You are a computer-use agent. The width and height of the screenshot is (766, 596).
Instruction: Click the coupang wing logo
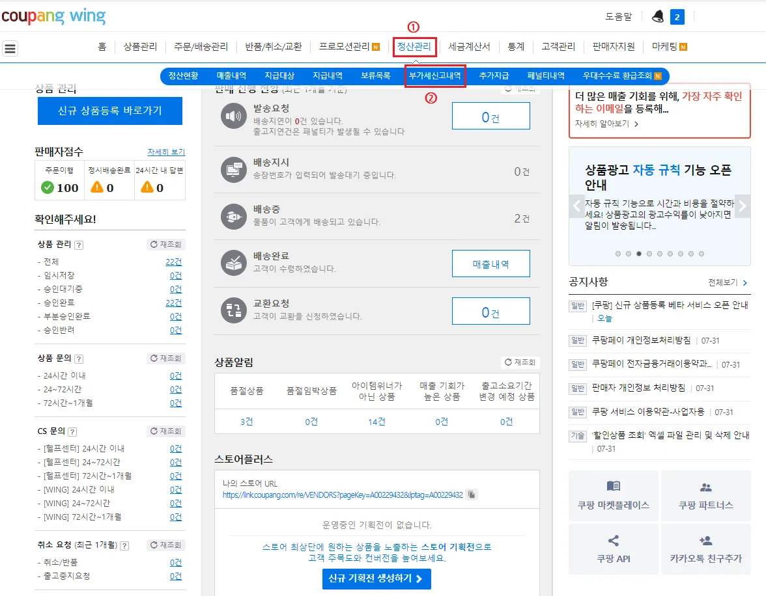coord(53,16)
